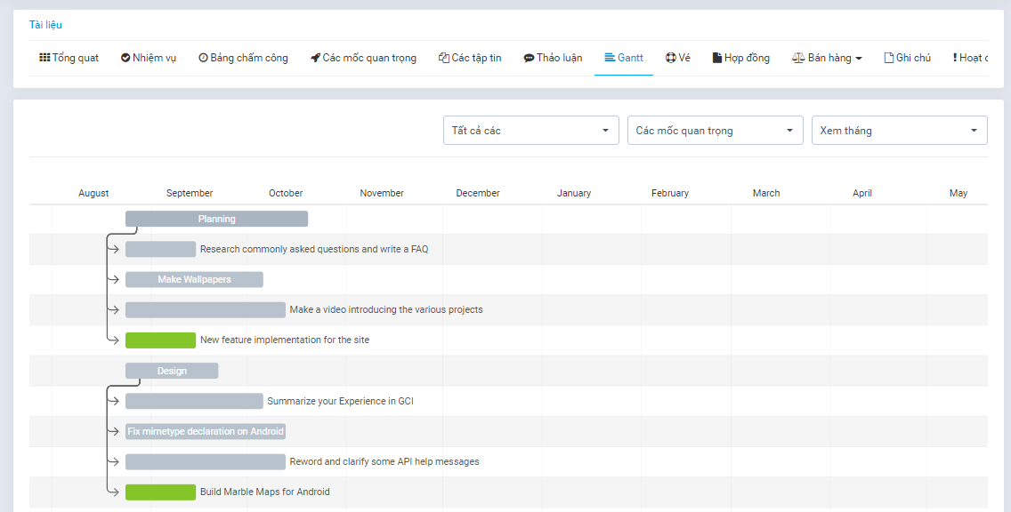Click the Tài liệu link
The height and width of the screenshot is (512, 1011).
(x=45, y=25)
